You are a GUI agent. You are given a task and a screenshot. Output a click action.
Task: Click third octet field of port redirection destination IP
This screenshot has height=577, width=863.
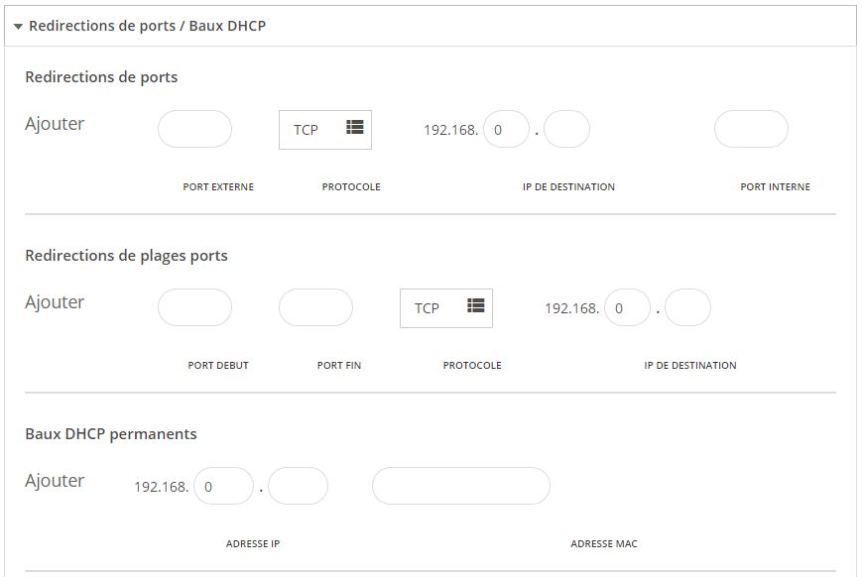[506, 129]
